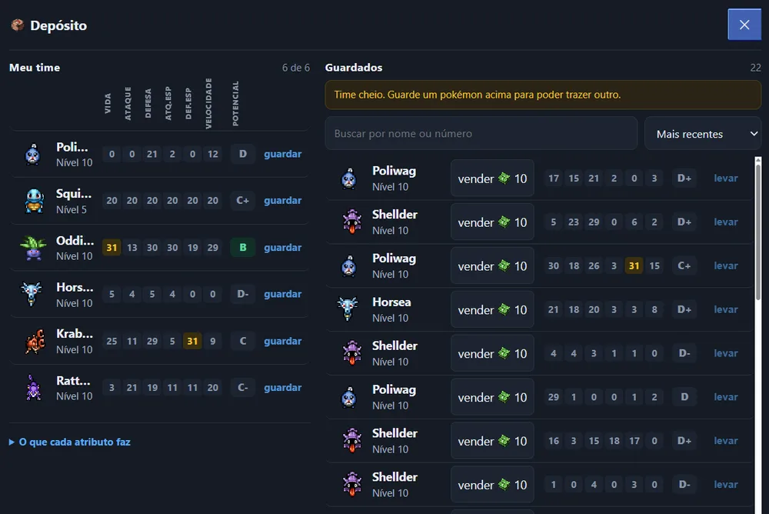Focus the 'Buscar por nome ou número' field
Screen dimensions: 769x514
pos(481,134)
